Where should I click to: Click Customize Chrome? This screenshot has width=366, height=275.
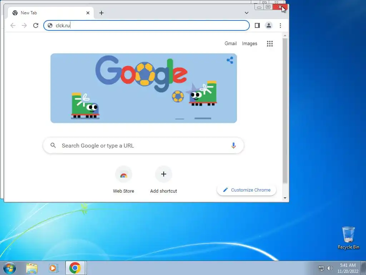coord(247,190)
